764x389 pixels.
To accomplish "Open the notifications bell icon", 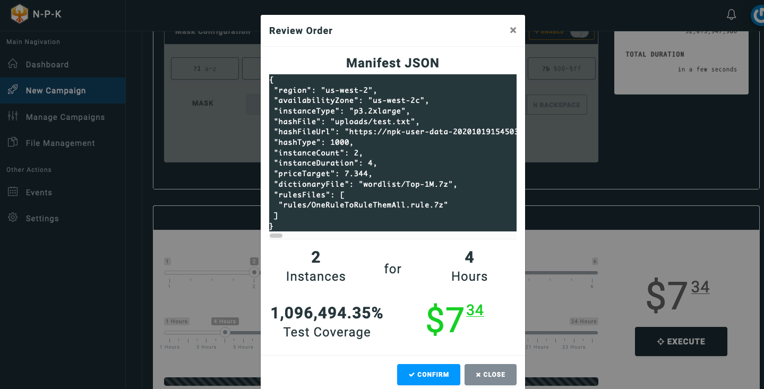I will pos(731,15).
